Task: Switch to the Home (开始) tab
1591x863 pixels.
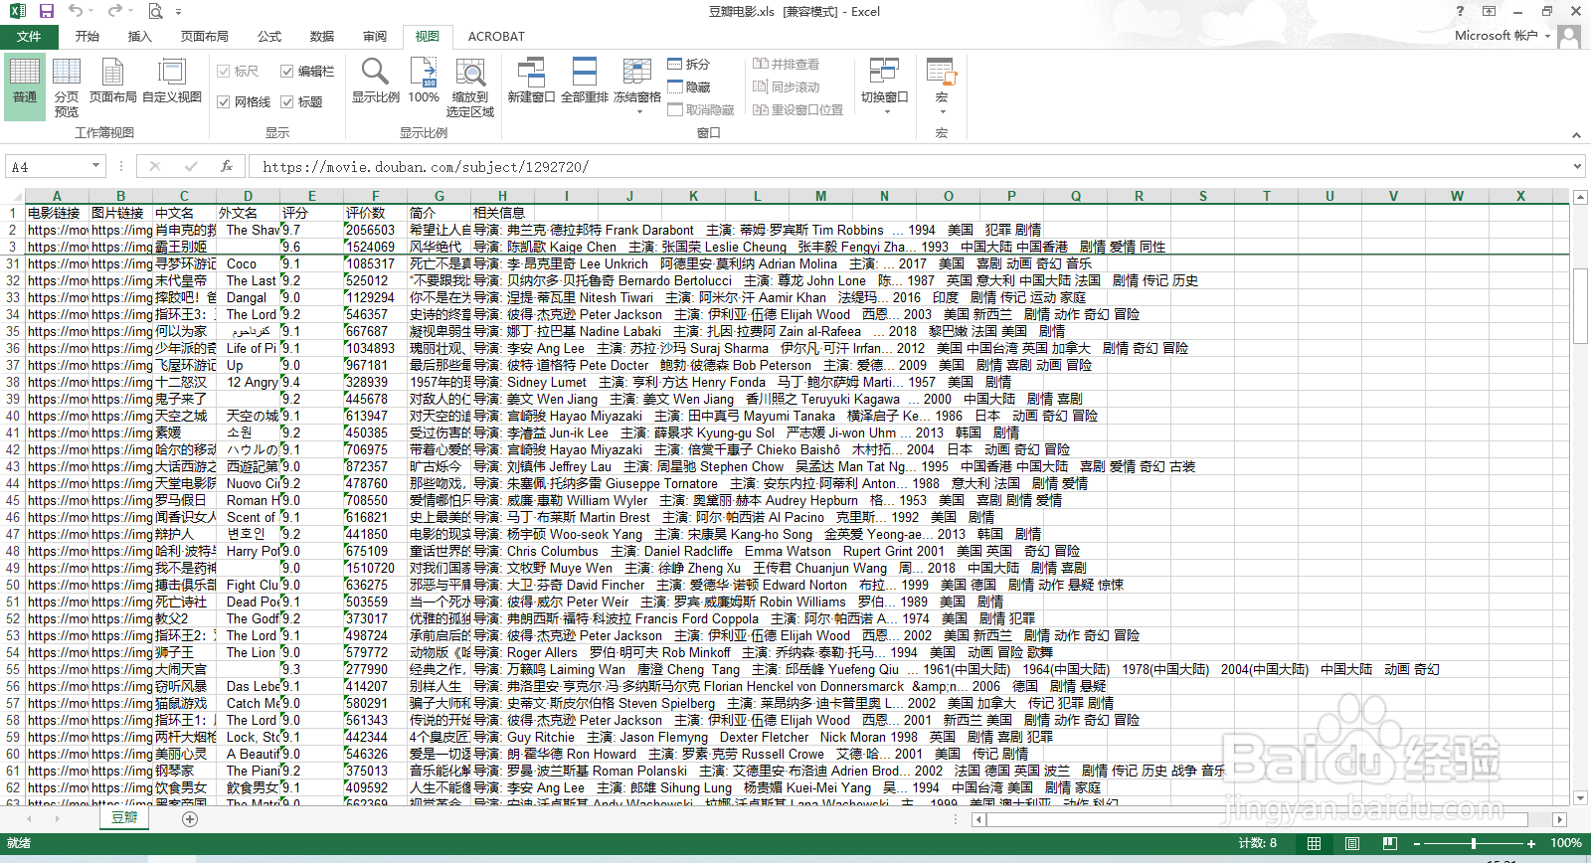Action: coord(88,36)
